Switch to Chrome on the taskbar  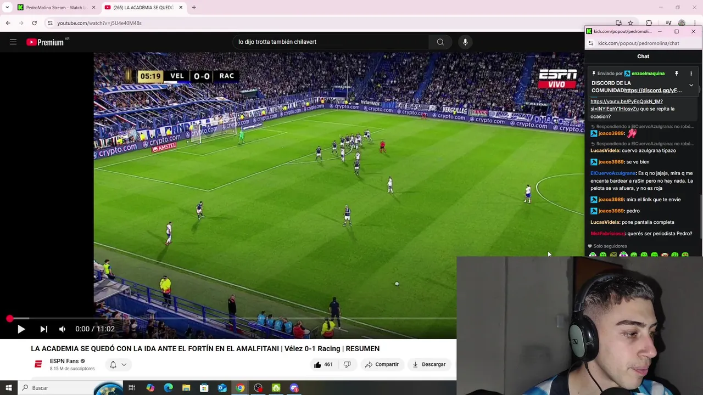point(240,388)
